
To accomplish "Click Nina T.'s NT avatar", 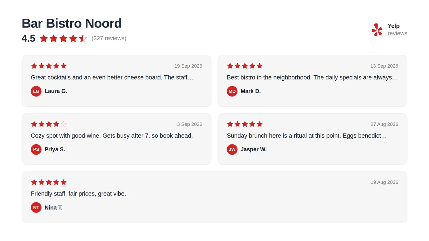I will tap(36, 208).
